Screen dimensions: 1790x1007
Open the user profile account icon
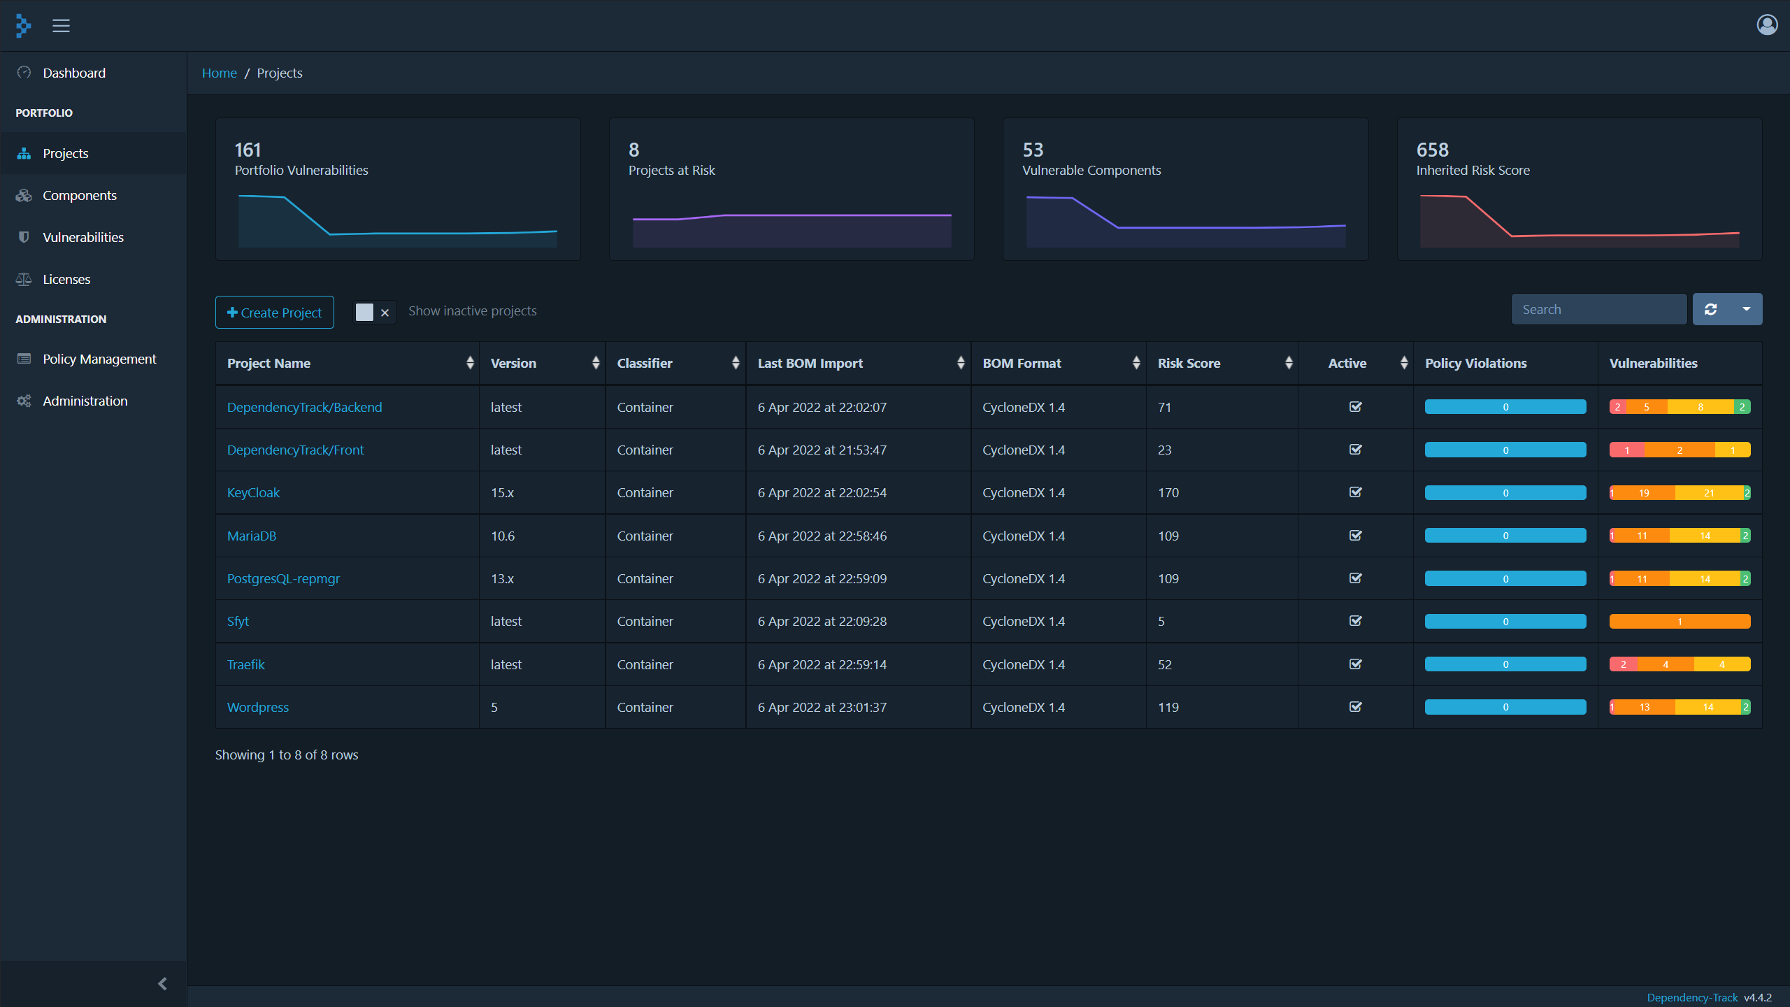(1767, 25)
